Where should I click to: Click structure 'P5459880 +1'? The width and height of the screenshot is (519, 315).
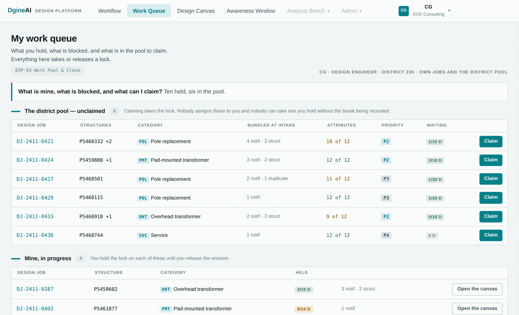pos(95,160)
